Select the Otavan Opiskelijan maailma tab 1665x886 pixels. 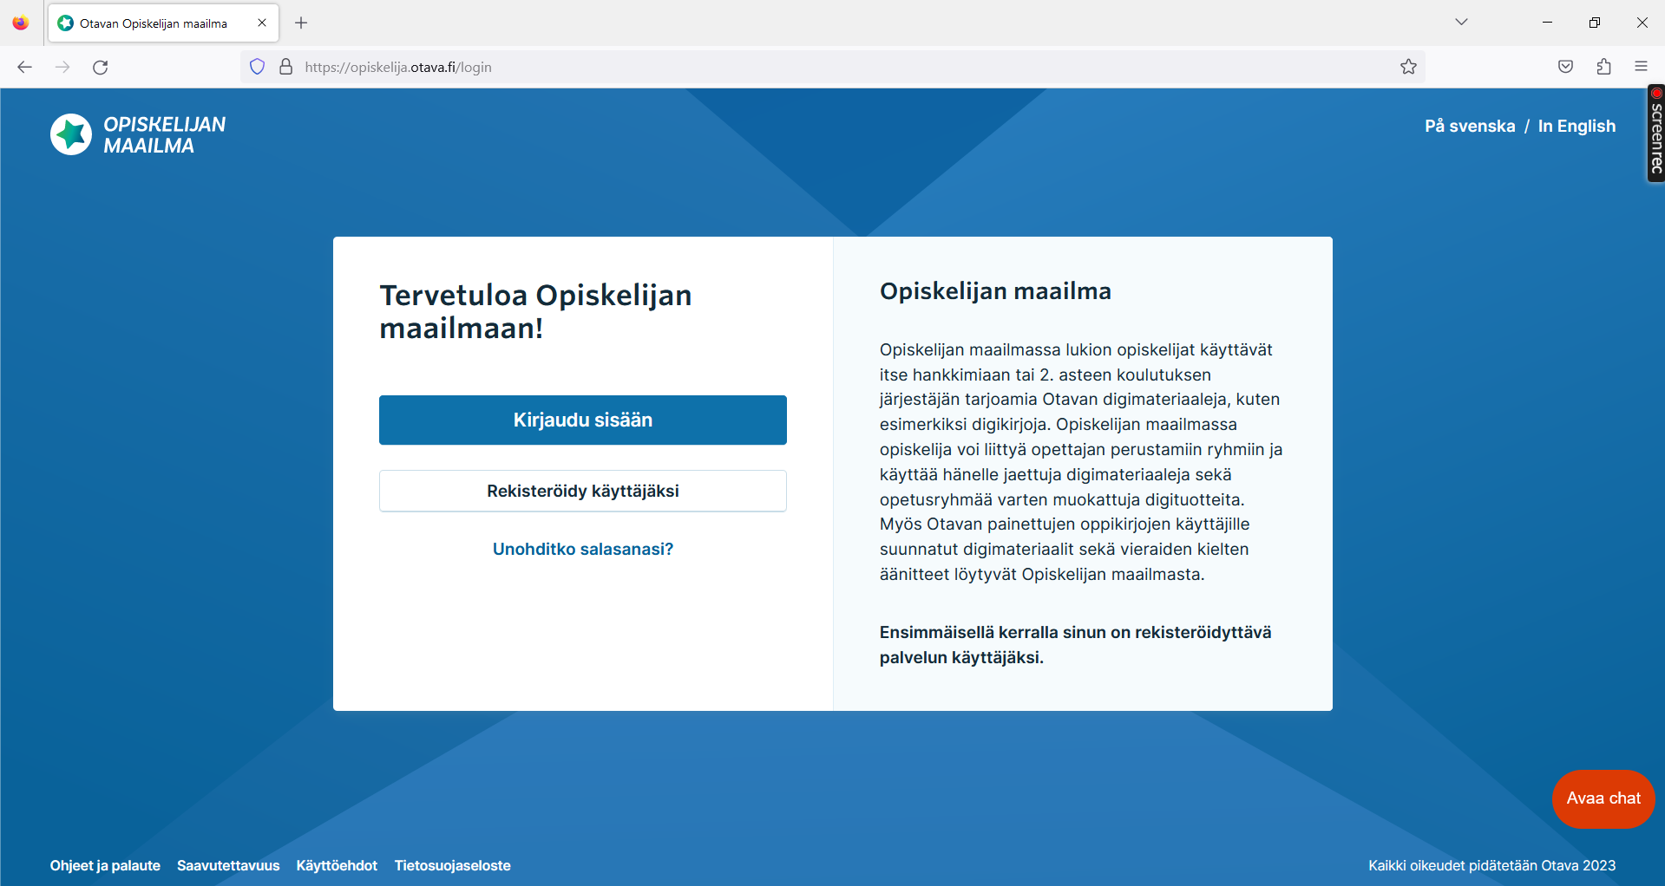[162, 23]
